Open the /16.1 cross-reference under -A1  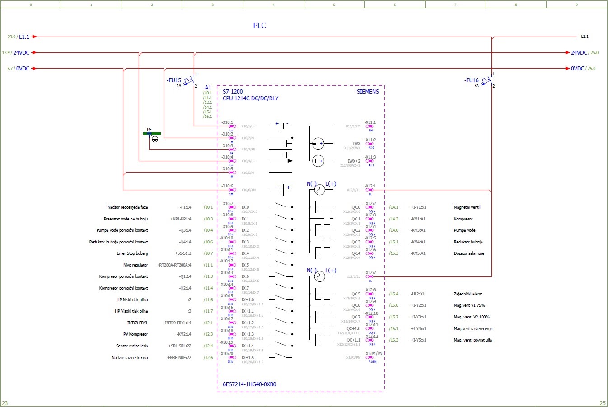click(x=207, y=117)
